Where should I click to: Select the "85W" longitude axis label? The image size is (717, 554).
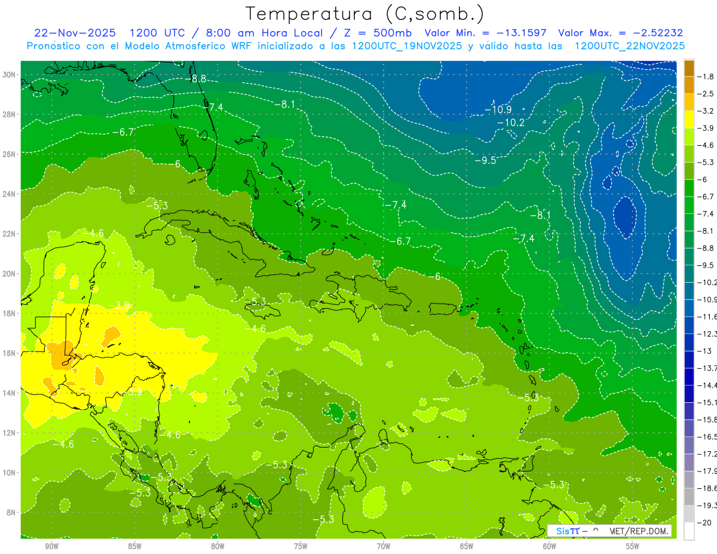pyautogui.click(x=134, y=546)
